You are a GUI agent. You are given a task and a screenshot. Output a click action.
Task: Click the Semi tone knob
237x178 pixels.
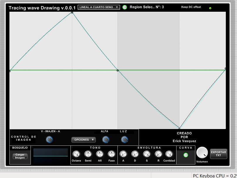click(x=88, y=154)
